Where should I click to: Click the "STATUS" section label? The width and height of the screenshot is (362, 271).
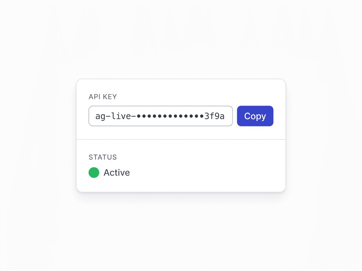pyautogui.click(x=103, y=157)
